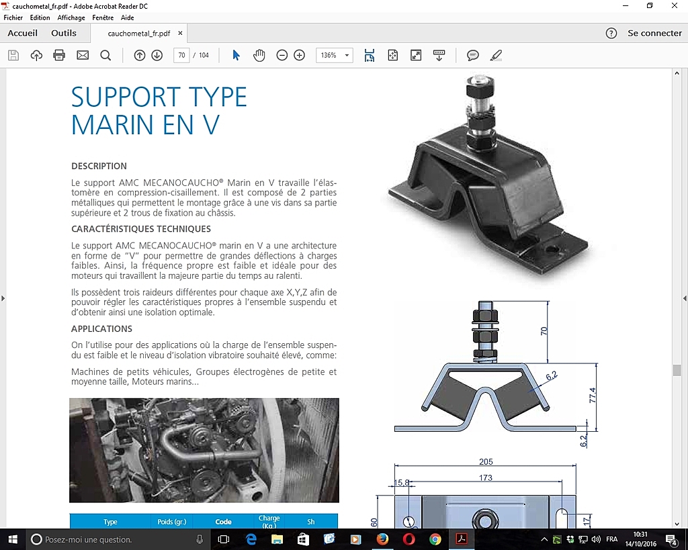Open the Affichage menu
The image size is (688, 550).
pyautogui.click(x=71, y=17)
